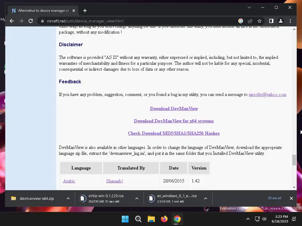Click en_windows_8_1 download progress icon

(151, 199)
